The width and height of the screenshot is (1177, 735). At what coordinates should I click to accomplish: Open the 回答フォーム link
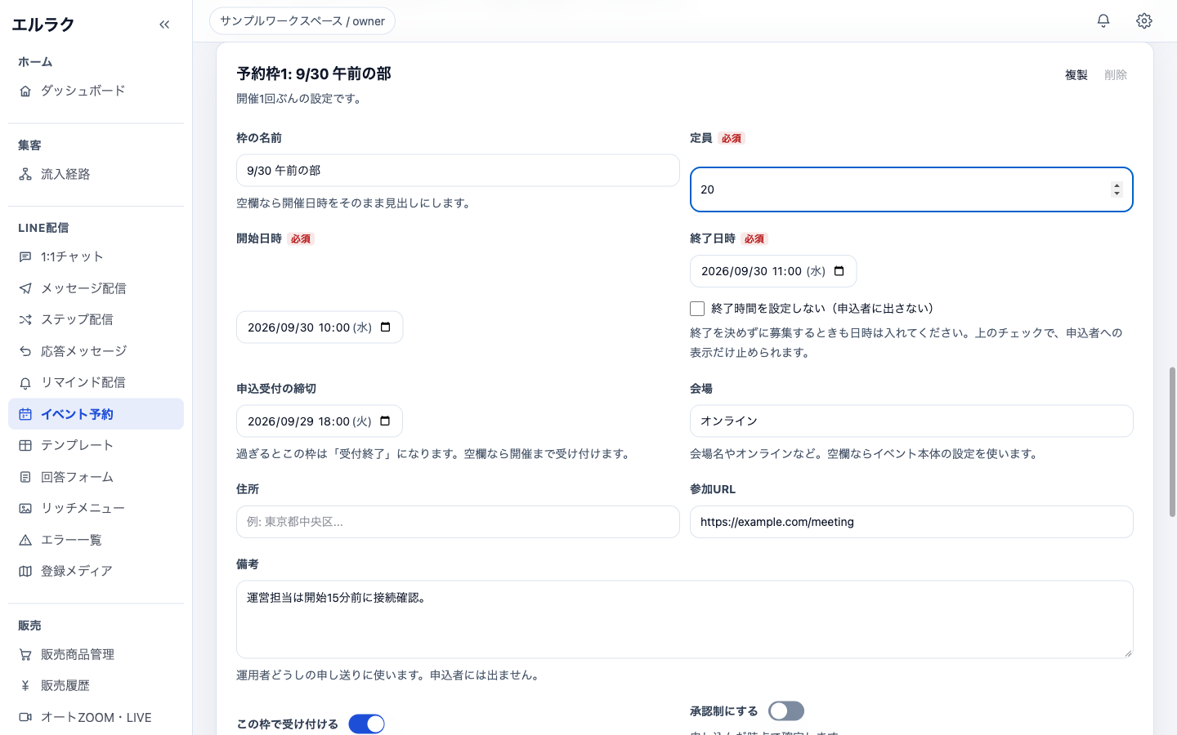tap(96, 477)
